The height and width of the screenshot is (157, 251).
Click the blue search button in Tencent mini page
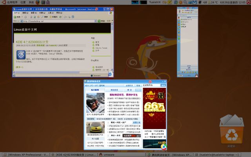click(x=163, y=86)
